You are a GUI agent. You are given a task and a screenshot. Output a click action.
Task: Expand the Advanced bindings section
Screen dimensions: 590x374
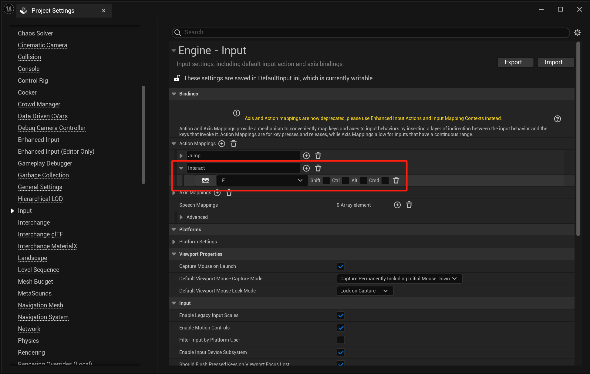[181, 217]
